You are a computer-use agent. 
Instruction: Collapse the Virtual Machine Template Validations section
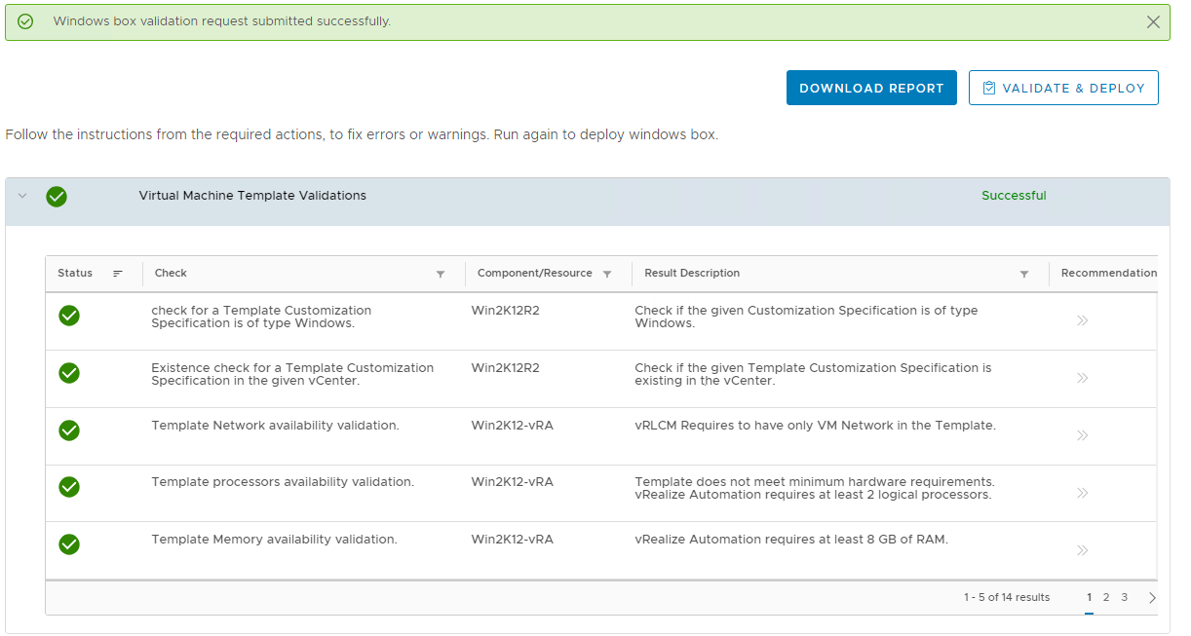click(x=22, y=196)
